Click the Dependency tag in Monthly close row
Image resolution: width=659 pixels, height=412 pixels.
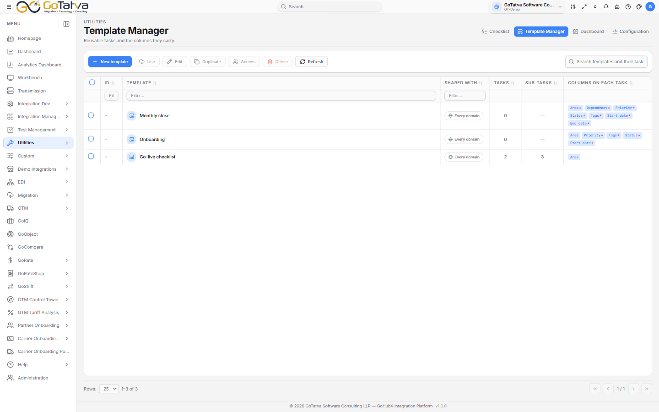click(598, 108)
